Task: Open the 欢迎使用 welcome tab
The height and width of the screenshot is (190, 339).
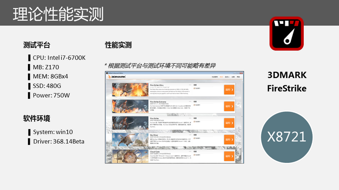Action: pos(214,77)
